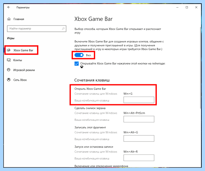Go back with the arrow icon
This screenshot has height=171, width=205.
(9, 7)
